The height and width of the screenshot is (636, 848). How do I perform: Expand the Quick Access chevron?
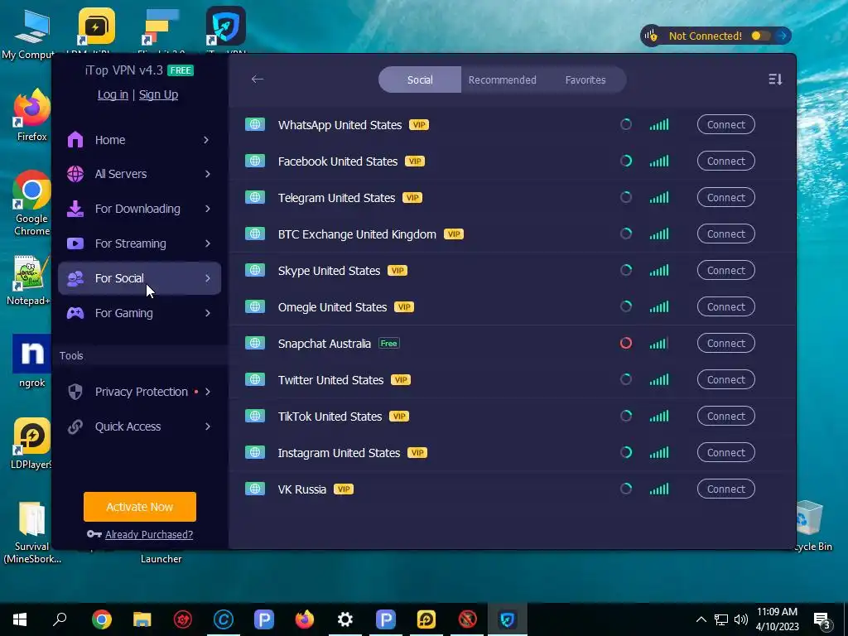coord(208,426)
